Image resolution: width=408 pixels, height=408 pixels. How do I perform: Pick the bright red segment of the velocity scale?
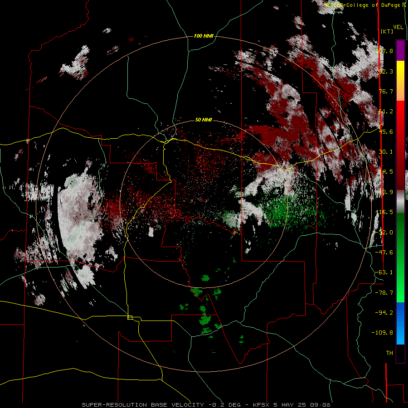(400, 111)
